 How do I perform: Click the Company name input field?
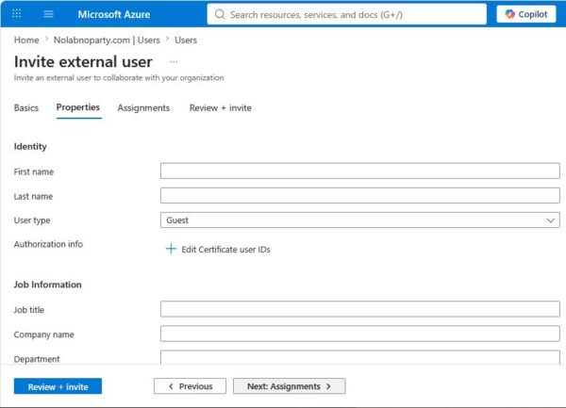click(360, 334)
